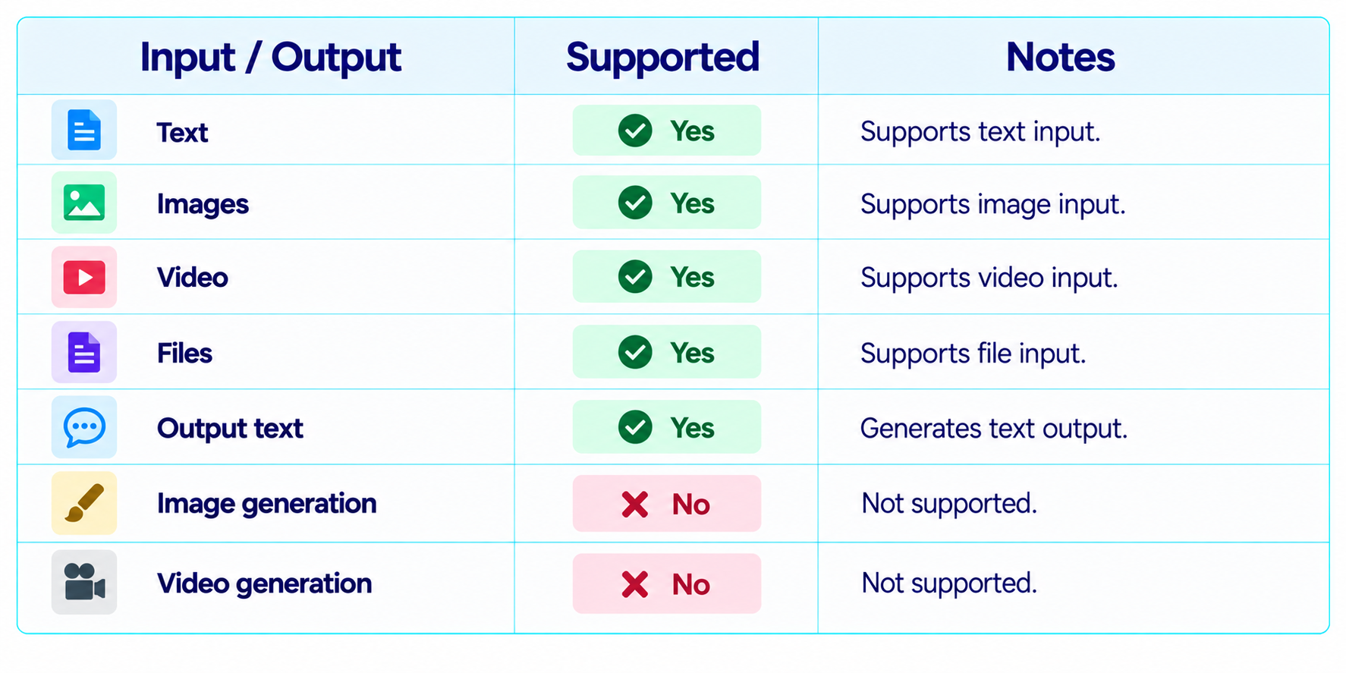The image size is (1346, 673).
Task: Click the green checkmark in Text row
Action: (x=635, y=131)
